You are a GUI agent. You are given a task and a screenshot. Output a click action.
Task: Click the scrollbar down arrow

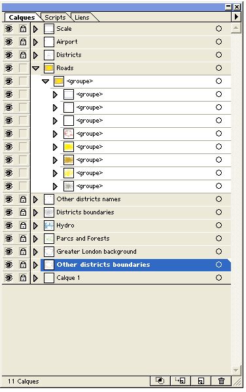[x=236, y=370]
